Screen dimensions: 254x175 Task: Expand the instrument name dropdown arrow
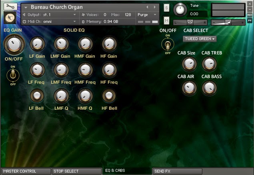click(x=26, y=7)
